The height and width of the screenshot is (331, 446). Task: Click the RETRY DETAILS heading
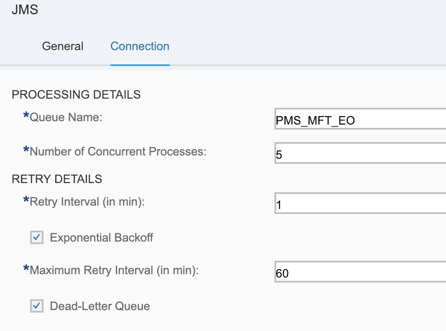57,179
